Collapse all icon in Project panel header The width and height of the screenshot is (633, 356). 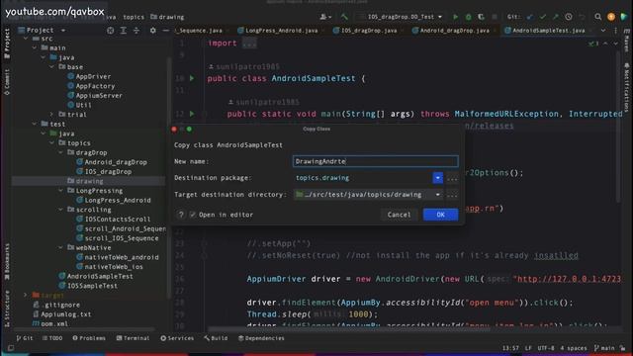click(136, 31)
